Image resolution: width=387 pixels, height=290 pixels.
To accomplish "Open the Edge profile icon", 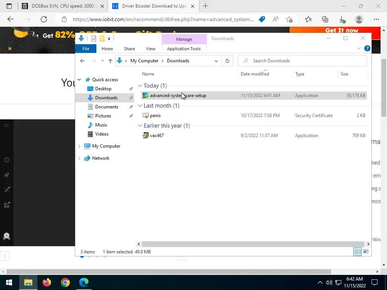I will point(359,19).
